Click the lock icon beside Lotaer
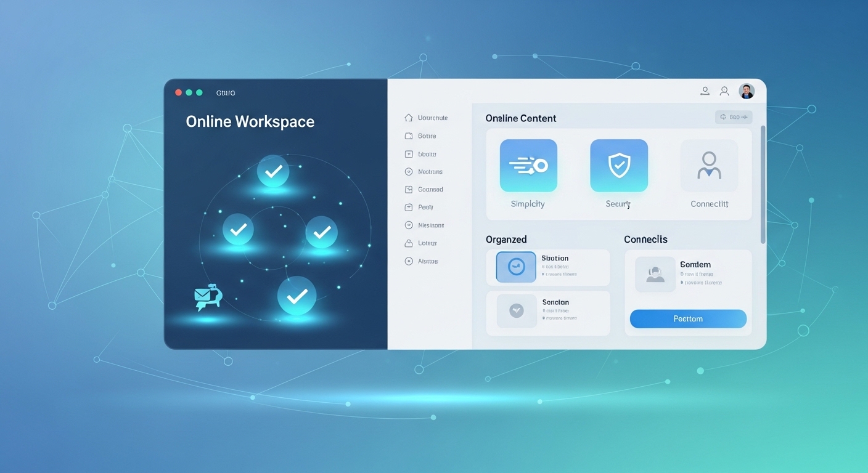The width and height of the screenshot is (868, 473). [408, 243]
